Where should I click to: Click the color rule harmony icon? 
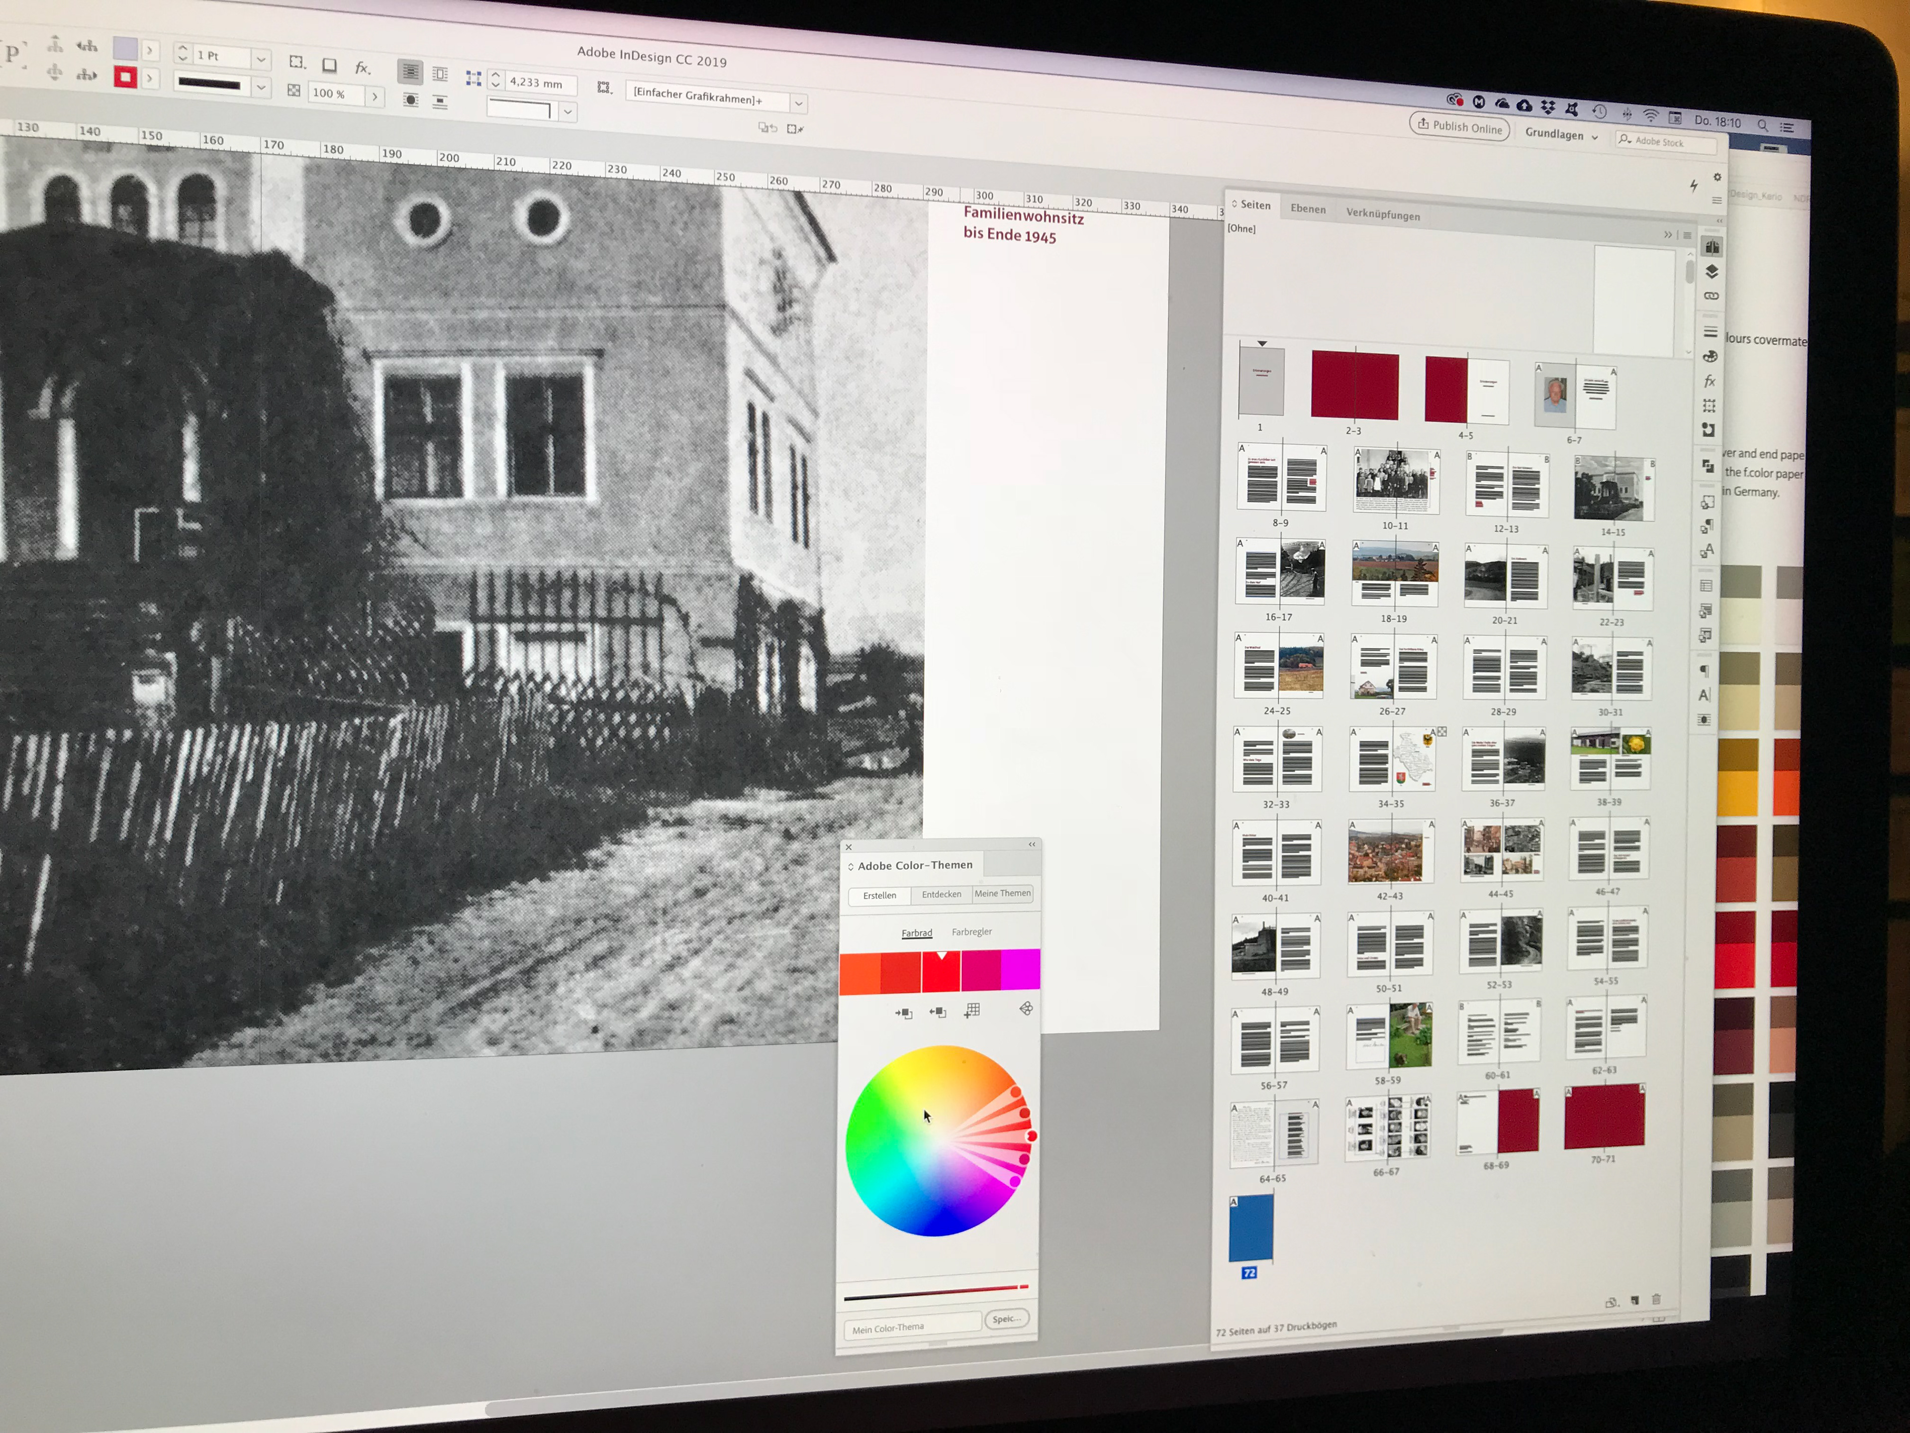coord(1026,1008)
